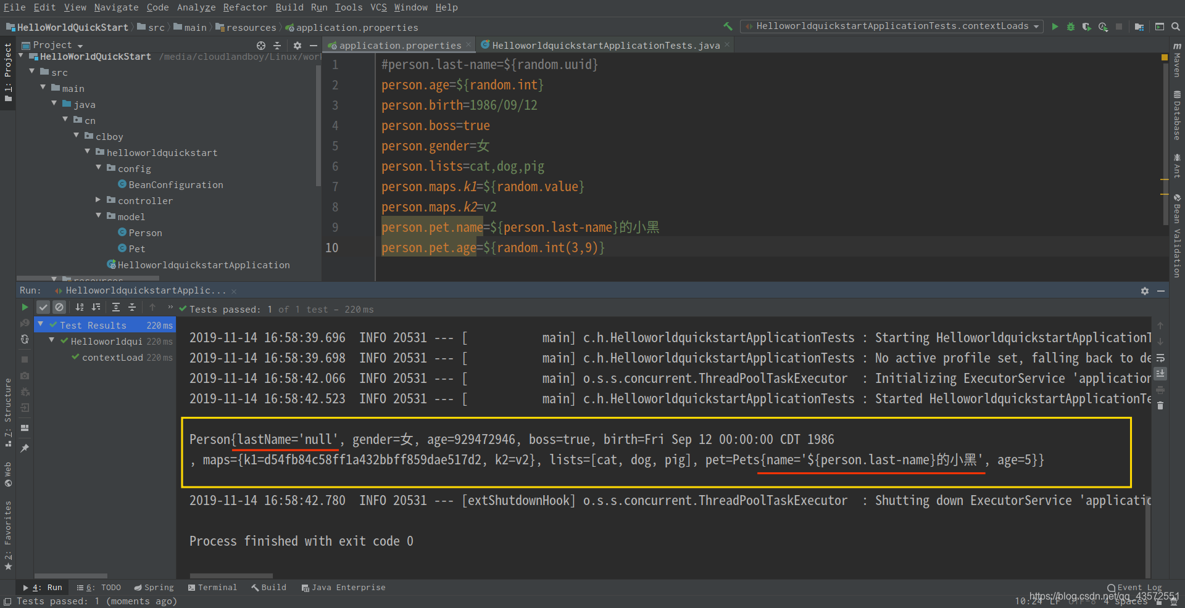Toggle scroll to end of console output
Screen dimensions: 1185x608
tap(1160, 374)
